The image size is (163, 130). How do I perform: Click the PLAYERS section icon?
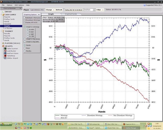pyautogui.click(x=3, y=43)
